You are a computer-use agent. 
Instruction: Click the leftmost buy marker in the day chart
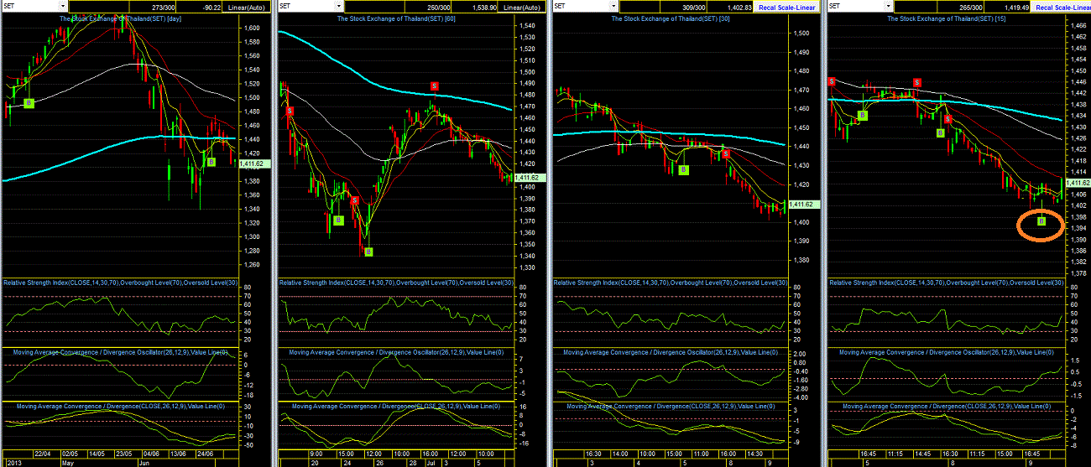pyautogui.click(x=29, y=102)
